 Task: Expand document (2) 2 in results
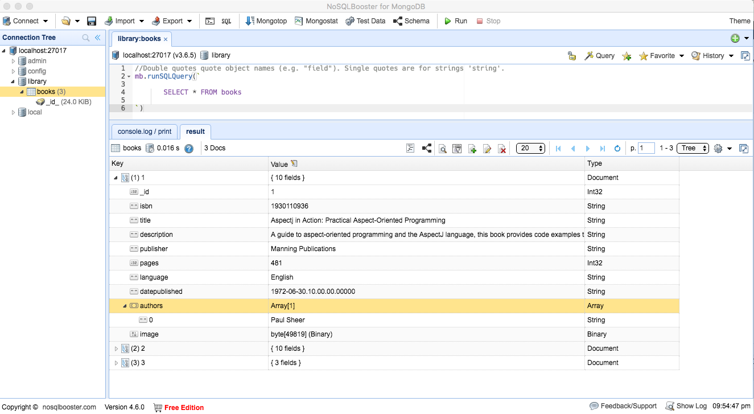117,349
